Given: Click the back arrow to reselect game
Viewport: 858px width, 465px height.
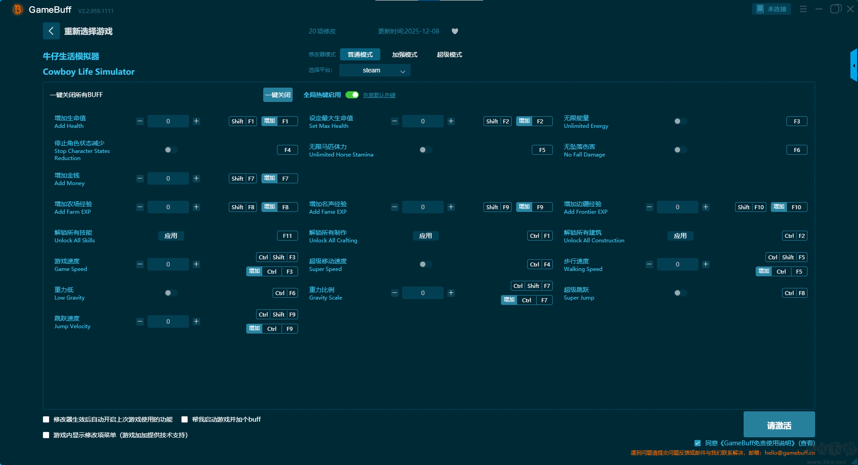Looking at the screenshot, I should (x=51, y=31).
